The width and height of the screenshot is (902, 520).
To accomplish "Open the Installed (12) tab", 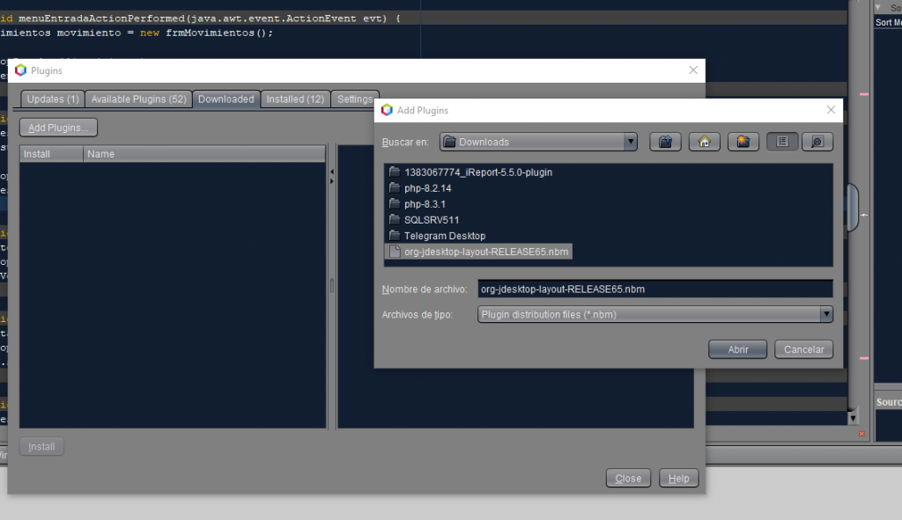I will click(x=296, y=99).
